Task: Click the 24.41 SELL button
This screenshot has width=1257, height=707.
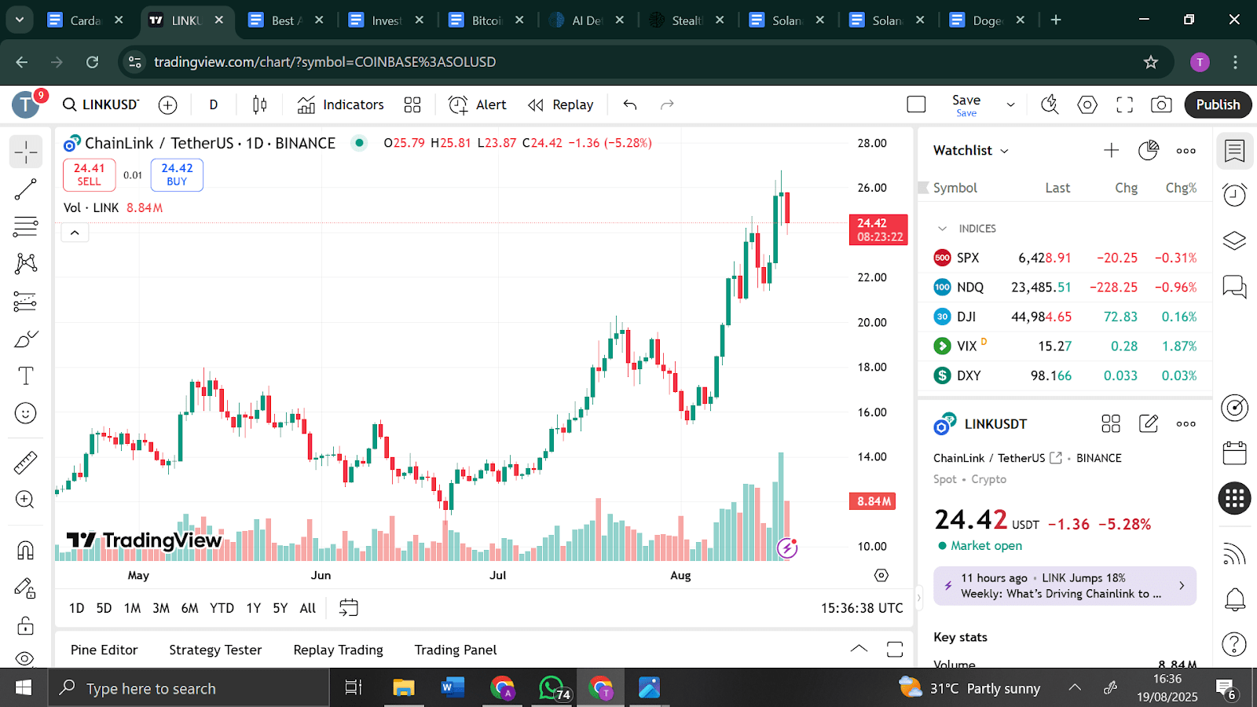Action: tap(90, 174)
